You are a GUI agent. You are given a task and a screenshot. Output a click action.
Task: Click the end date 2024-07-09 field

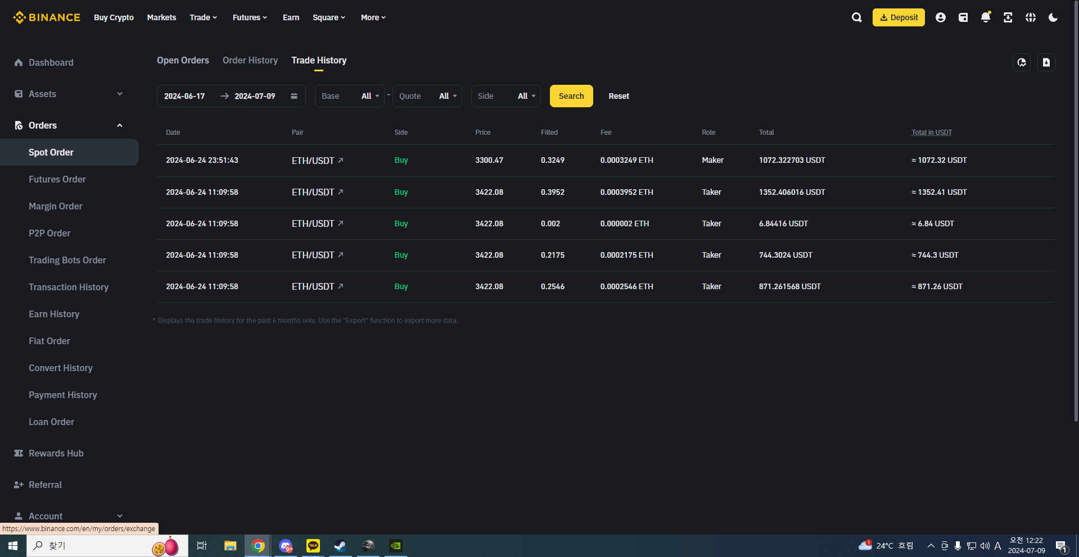[x=255, y=96]
